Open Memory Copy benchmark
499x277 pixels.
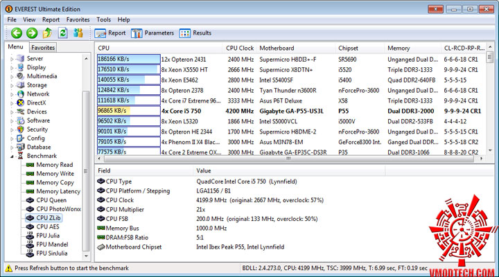coord(50,183)
